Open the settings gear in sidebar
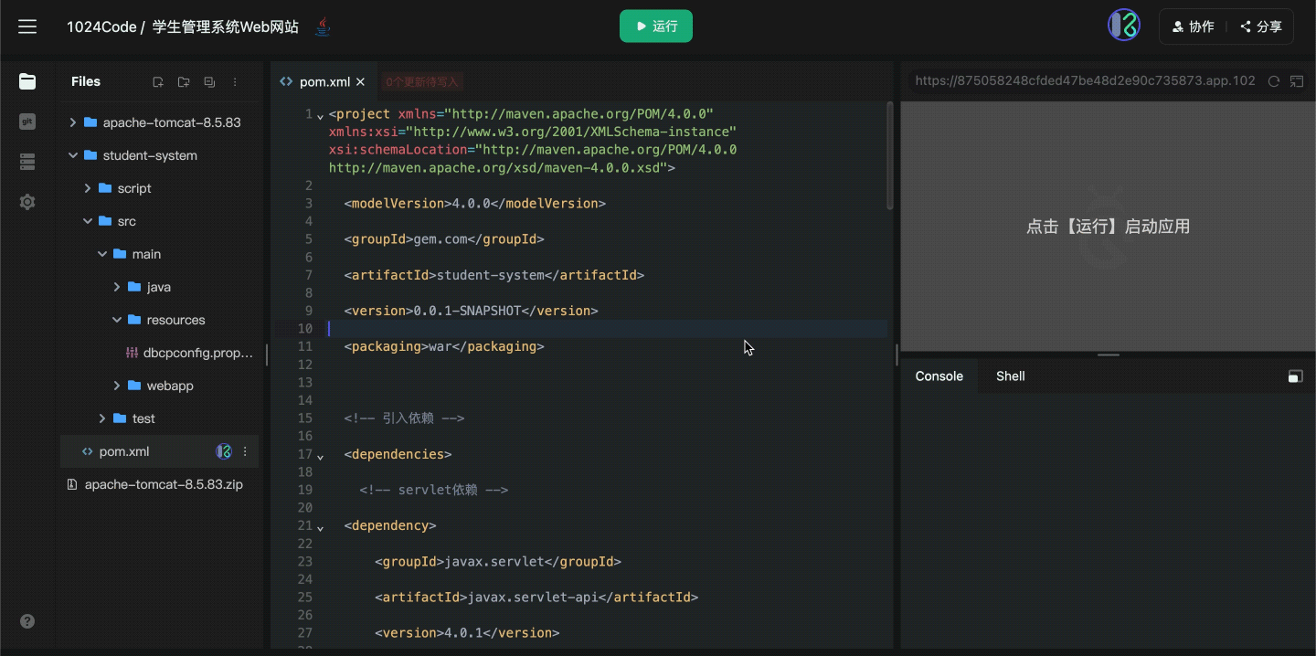Screen dimensions: 1316x656 pyautogui.click(x=27, y=202)
